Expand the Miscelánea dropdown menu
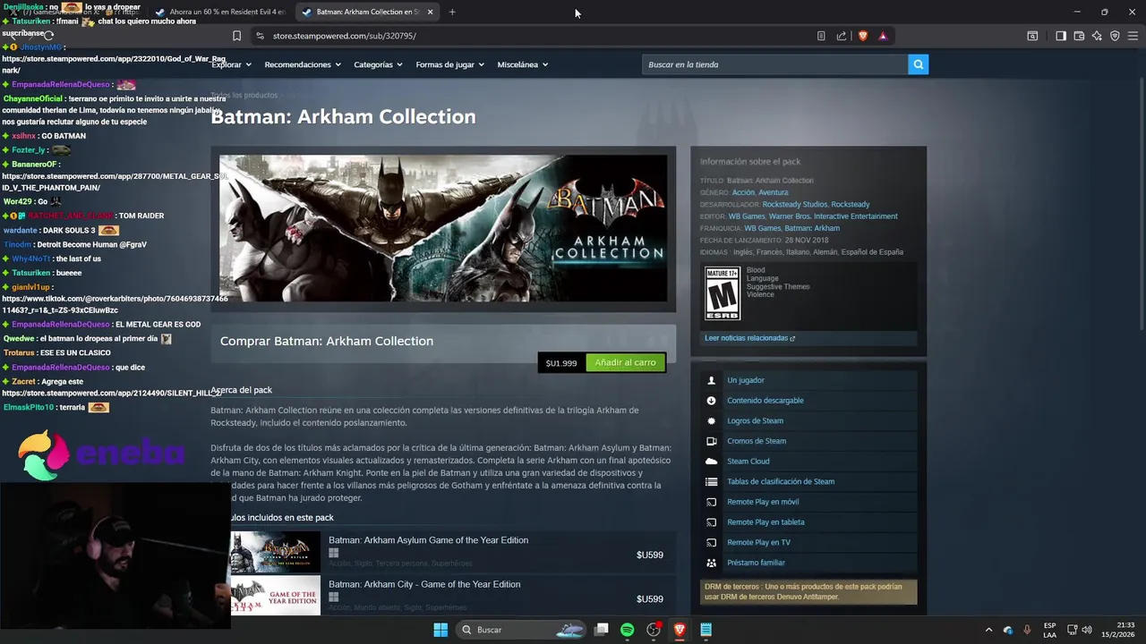This screenshot has width=1146, height=644. coord(522,64)
